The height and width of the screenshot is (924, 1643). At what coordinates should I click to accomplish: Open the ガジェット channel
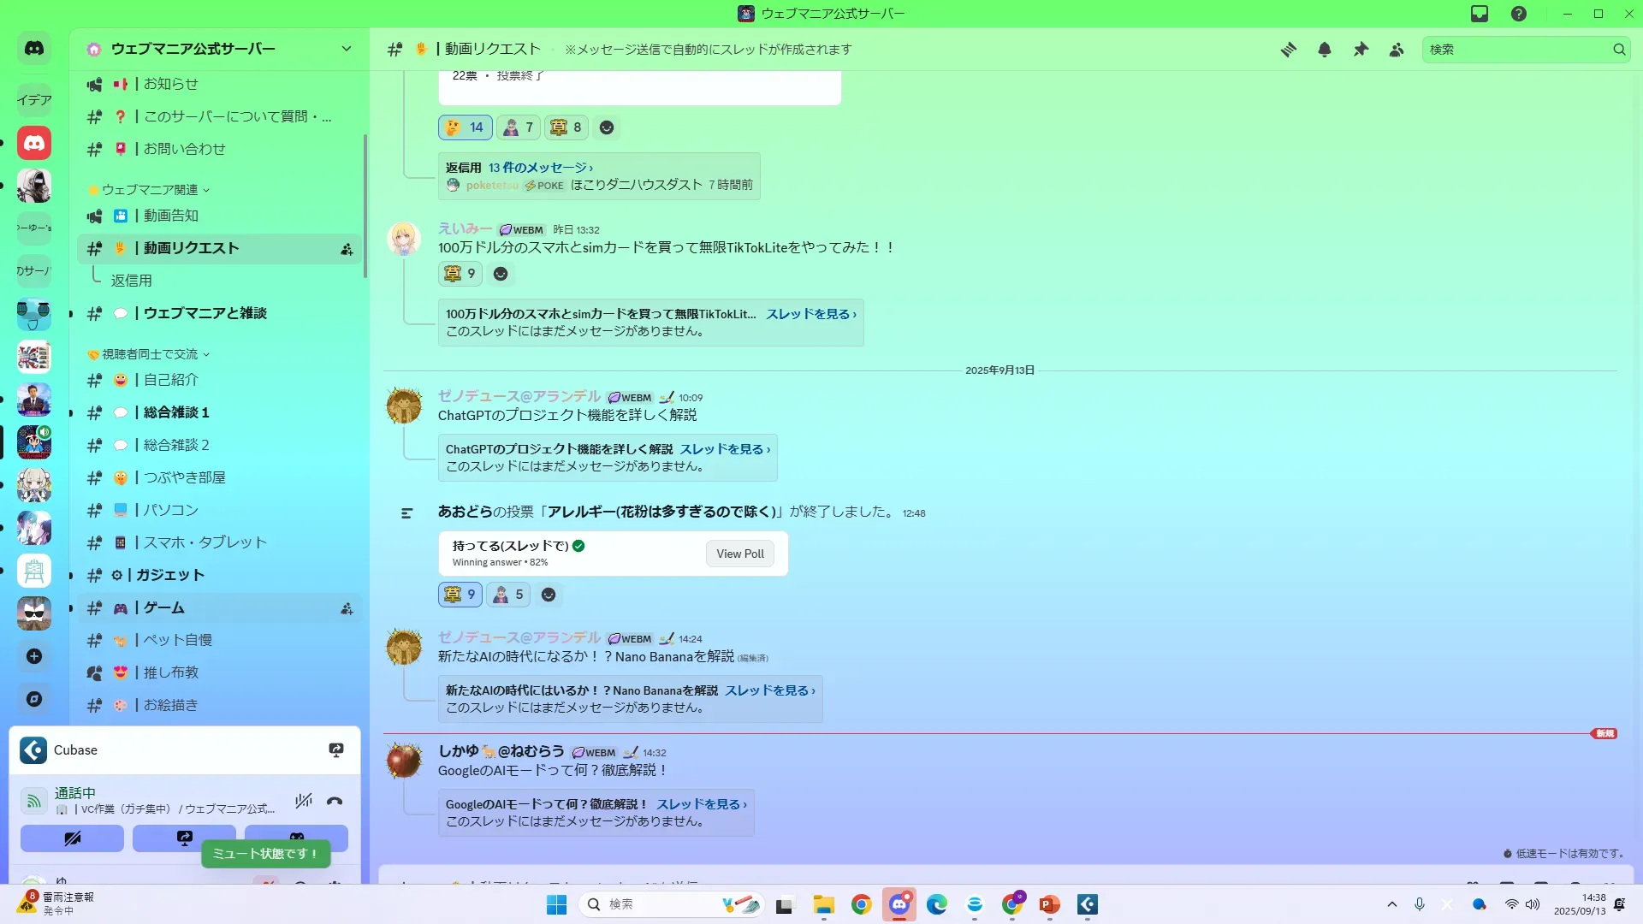coord(170,575)
